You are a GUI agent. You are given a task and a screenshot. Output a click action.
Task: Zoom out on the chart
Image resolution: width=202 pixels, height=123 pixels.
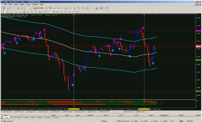pyautogui.click(x=83, y=8)
